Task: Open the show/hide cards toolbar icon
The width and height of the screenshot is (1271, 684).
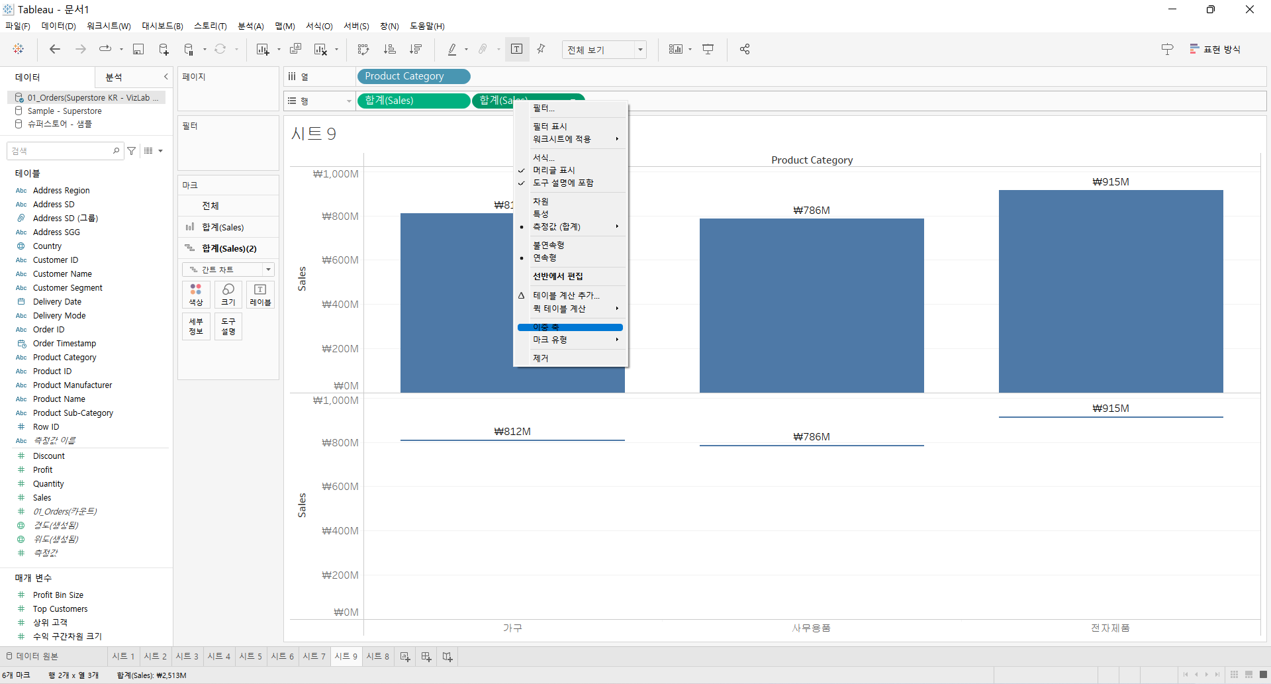Action: pyautogui.click(x=675, y=49)
